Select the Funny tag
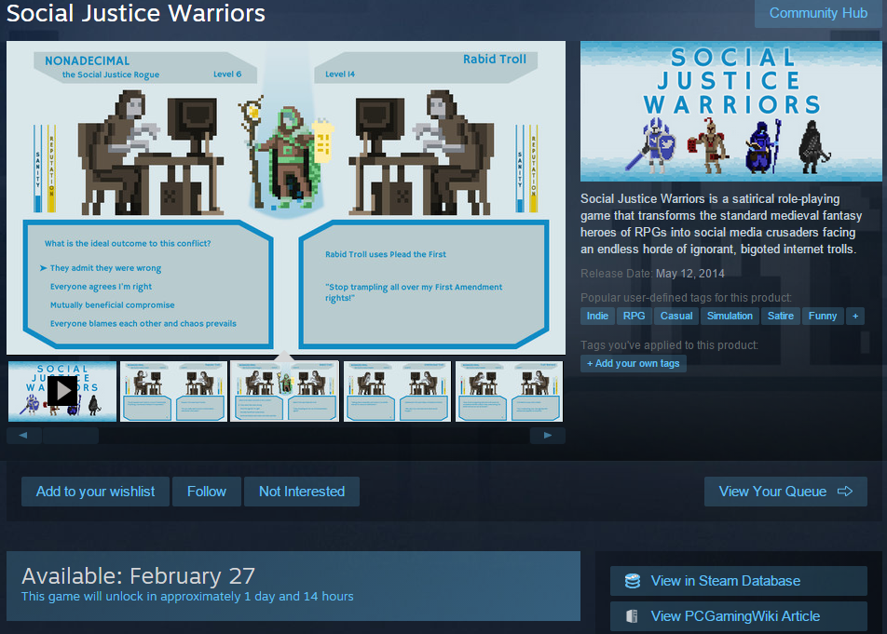887x634 pixels. (x=823, y=316)
